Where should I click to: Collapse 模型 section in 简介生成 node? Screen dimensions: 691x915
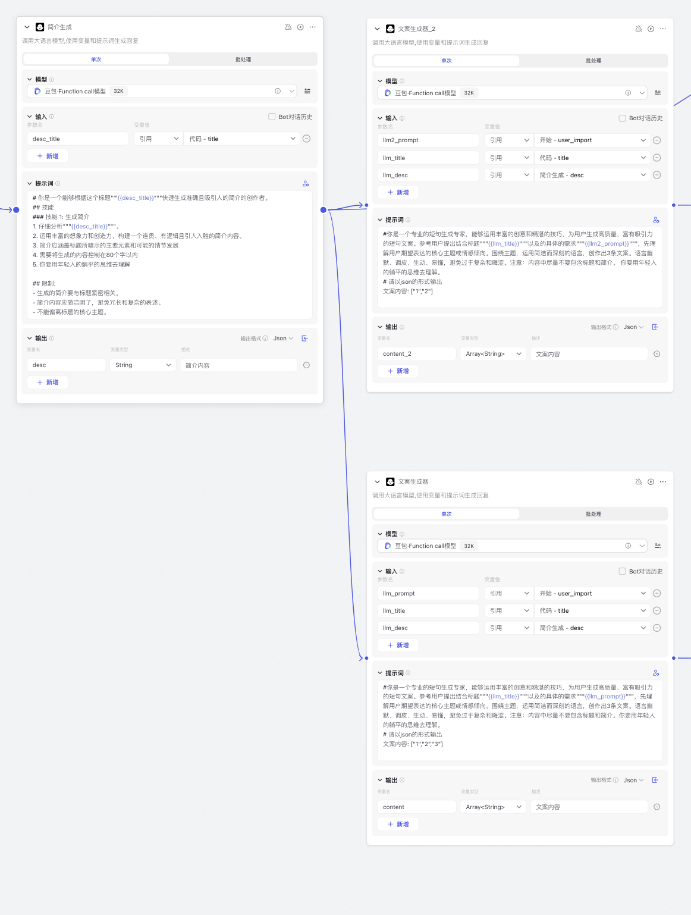point(30,79)
